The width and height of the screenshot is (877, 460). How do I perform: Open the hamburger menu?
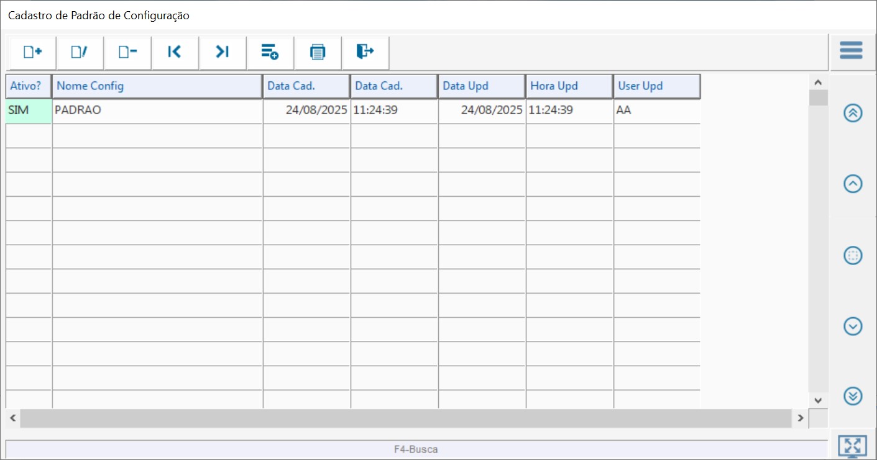(851, 50)
